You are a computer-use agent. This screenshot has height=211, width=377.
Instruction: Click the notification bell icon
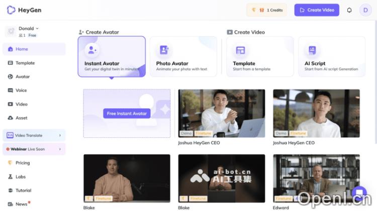[x=349, y=10]
